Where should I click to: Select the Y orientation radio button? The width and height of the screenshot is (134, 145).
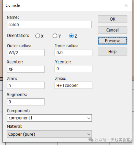pos(55,36)
